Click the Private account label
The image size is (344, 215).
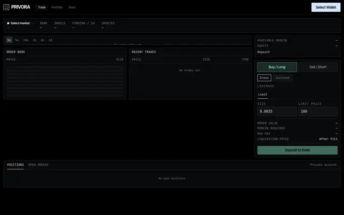click(x=323, y=165)
